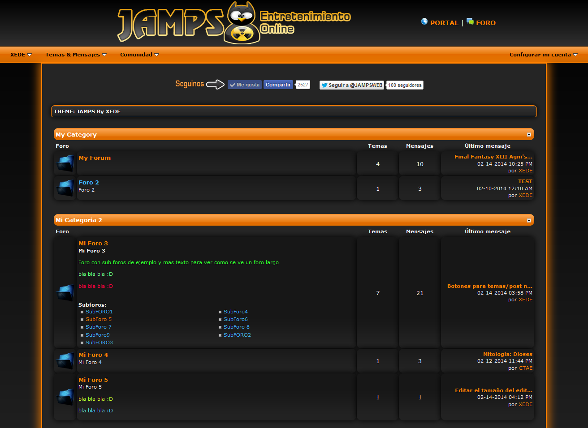Click the Mi Foro 4 folder icon
588x428 pixels.
point(65,361)
